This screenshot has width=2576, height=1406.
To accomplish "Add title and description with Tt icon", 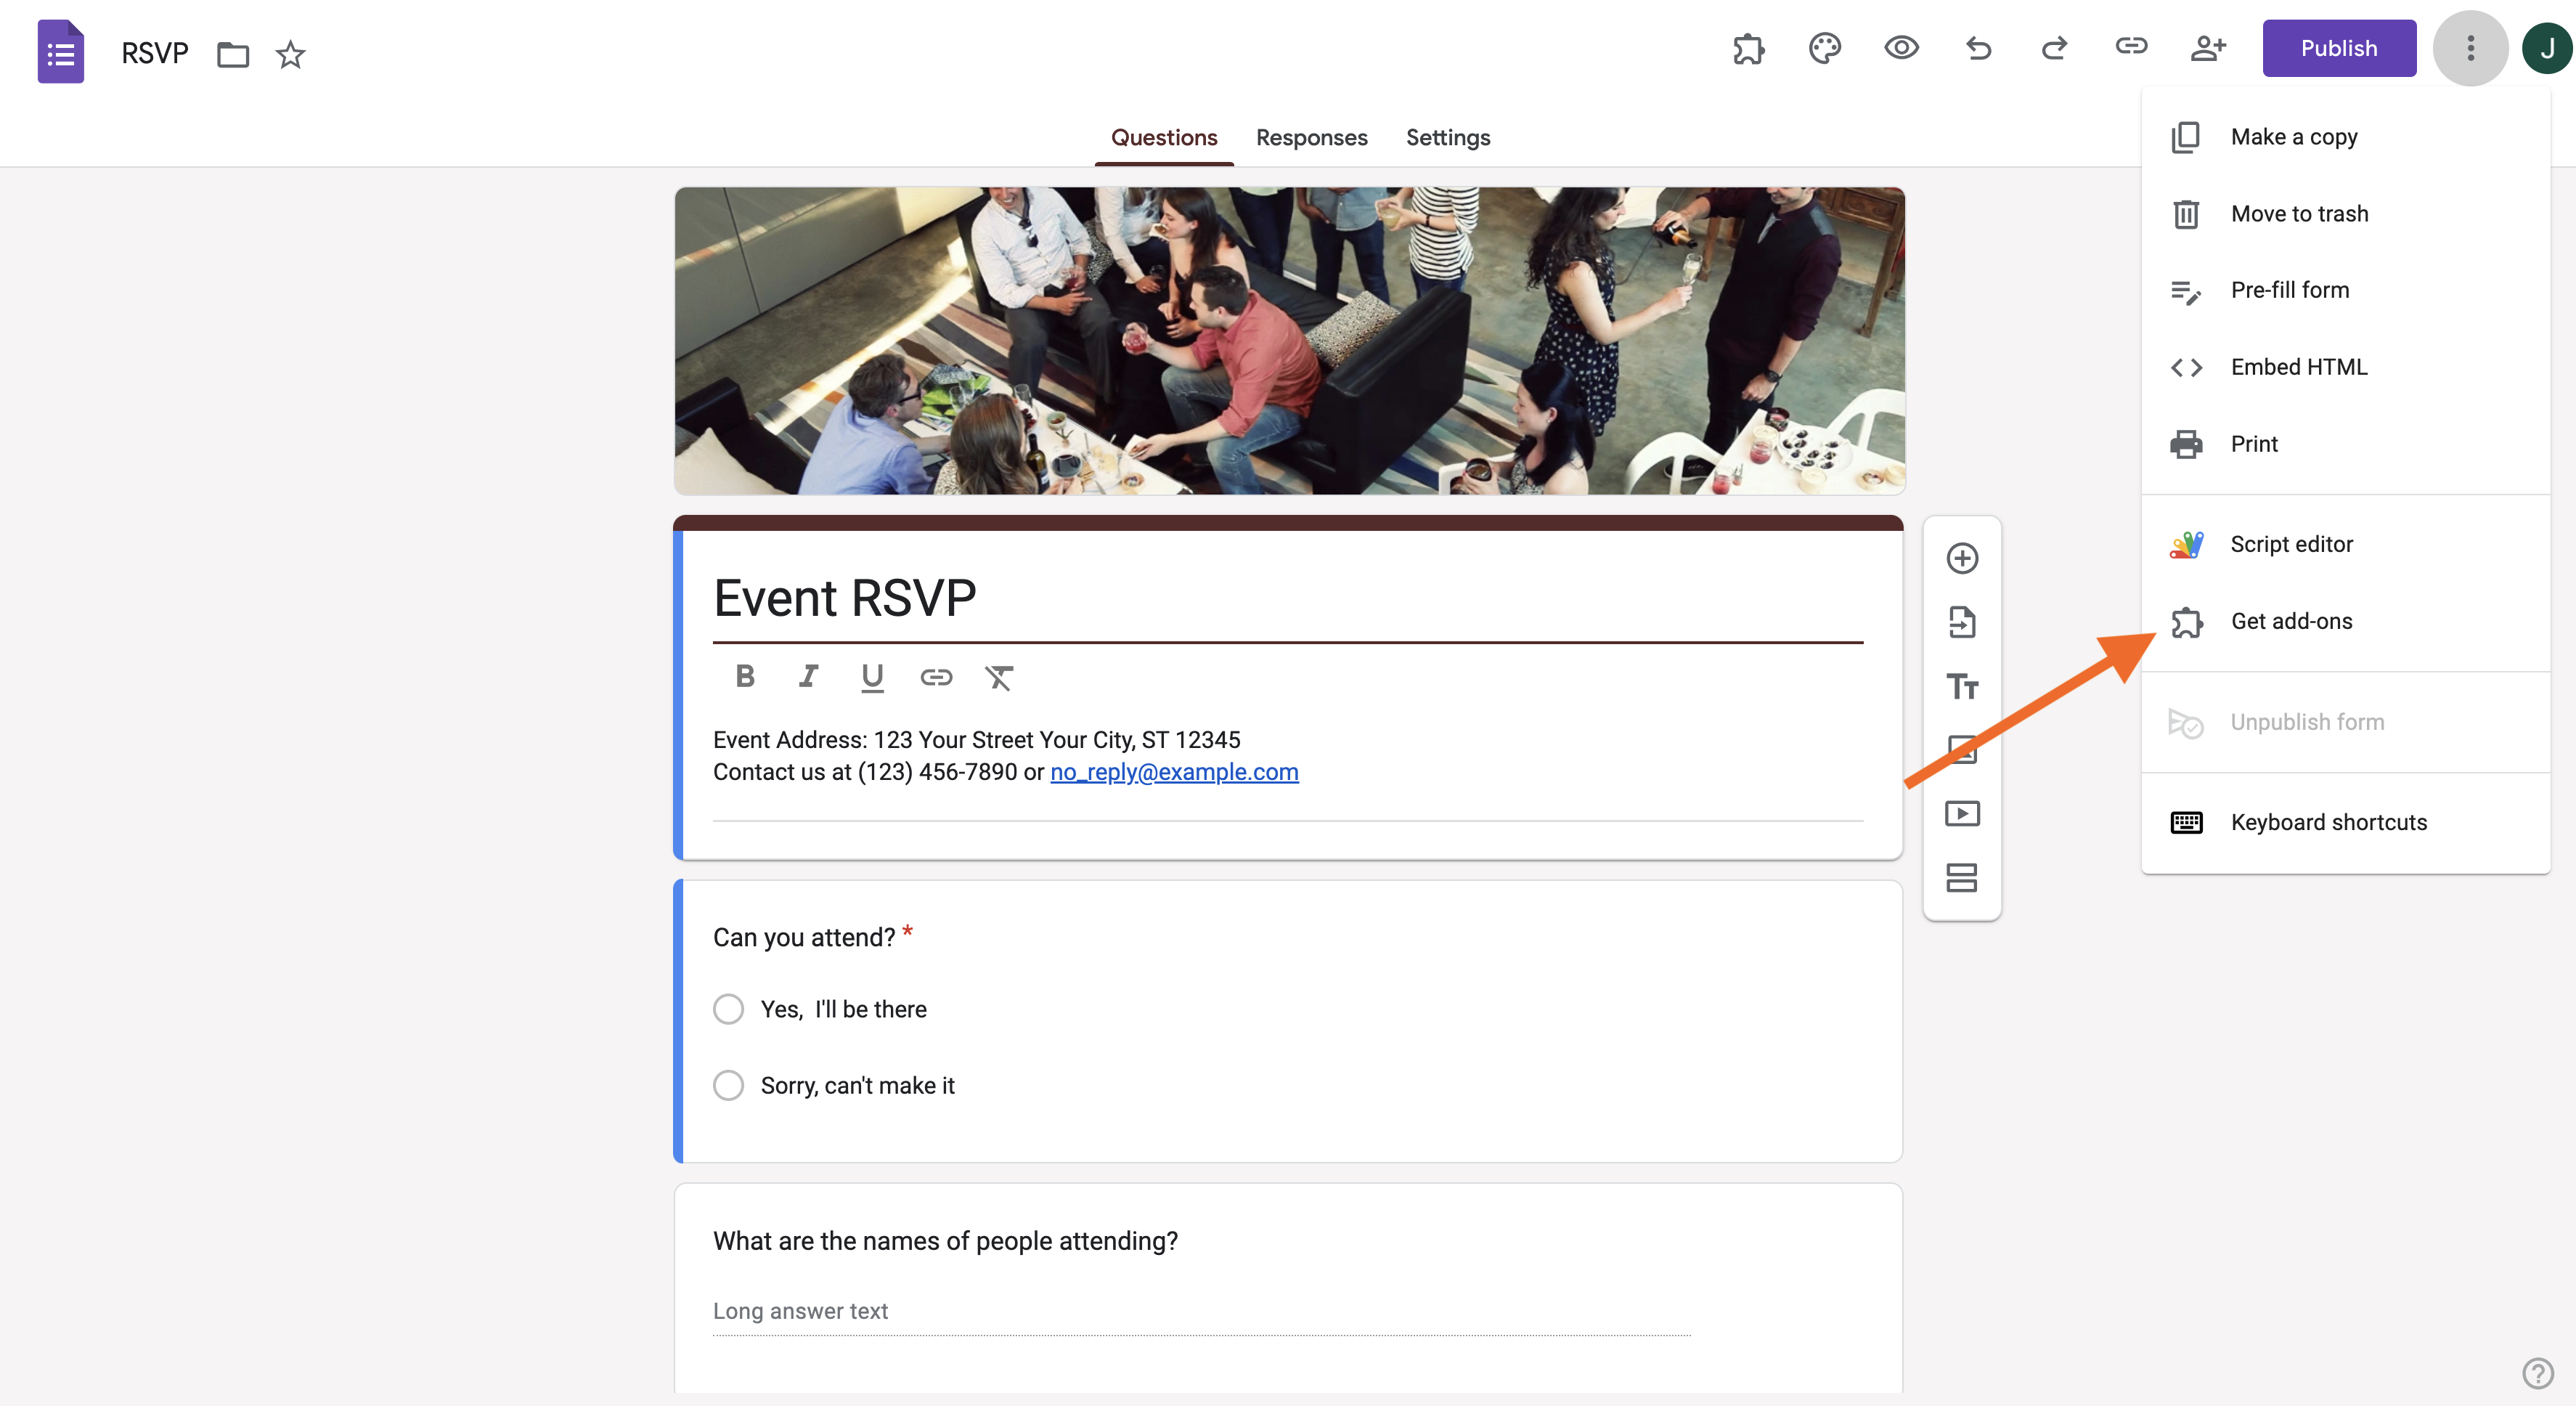I will pos(1962,686).
